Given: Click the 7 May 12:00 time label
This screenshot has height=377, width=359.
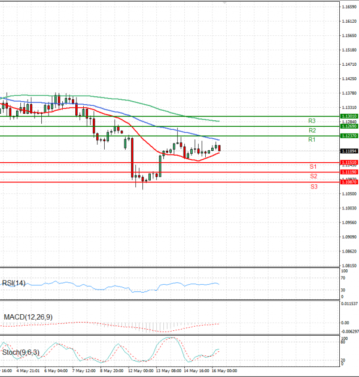Looking at the screenshot, I should (x=84, y=371).
